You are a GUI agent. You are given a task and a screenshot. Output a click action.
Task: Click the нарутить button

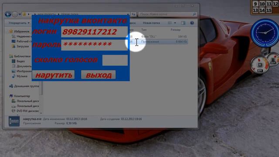tap(54, 75)
